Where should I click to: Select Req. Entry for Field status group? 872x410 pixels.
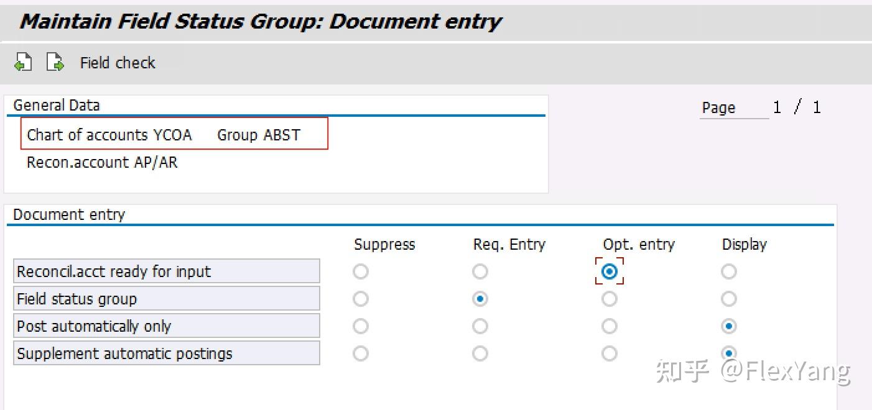(x=480, y=299)
